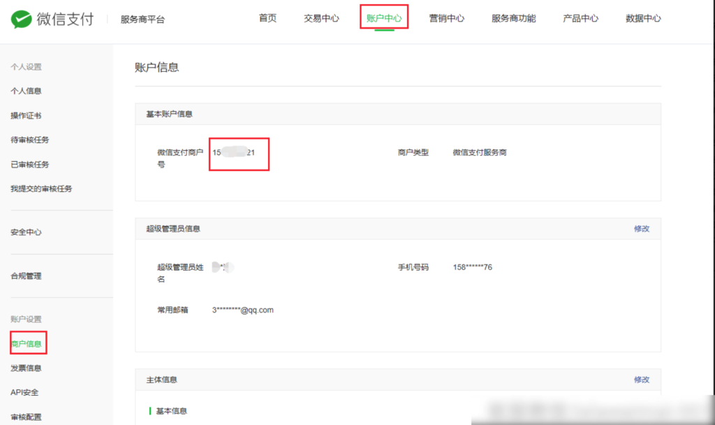Select 操作证书 from left menu
The image size is (715, 425).
[x=26, y=115]
